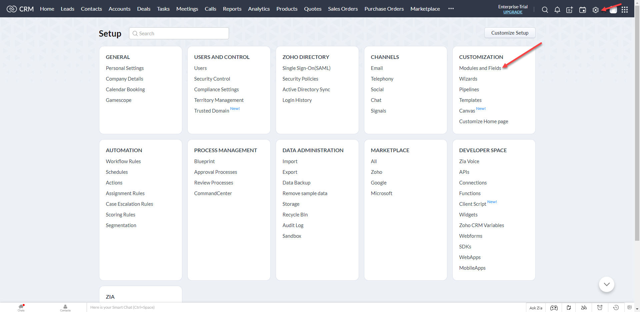640x312 pixels.
Task: Open the calendar icon in top bar
Action: 582,10
